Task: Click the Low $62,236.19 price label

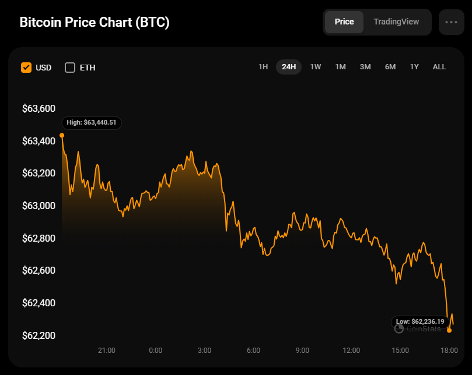Action: (420, 321)
